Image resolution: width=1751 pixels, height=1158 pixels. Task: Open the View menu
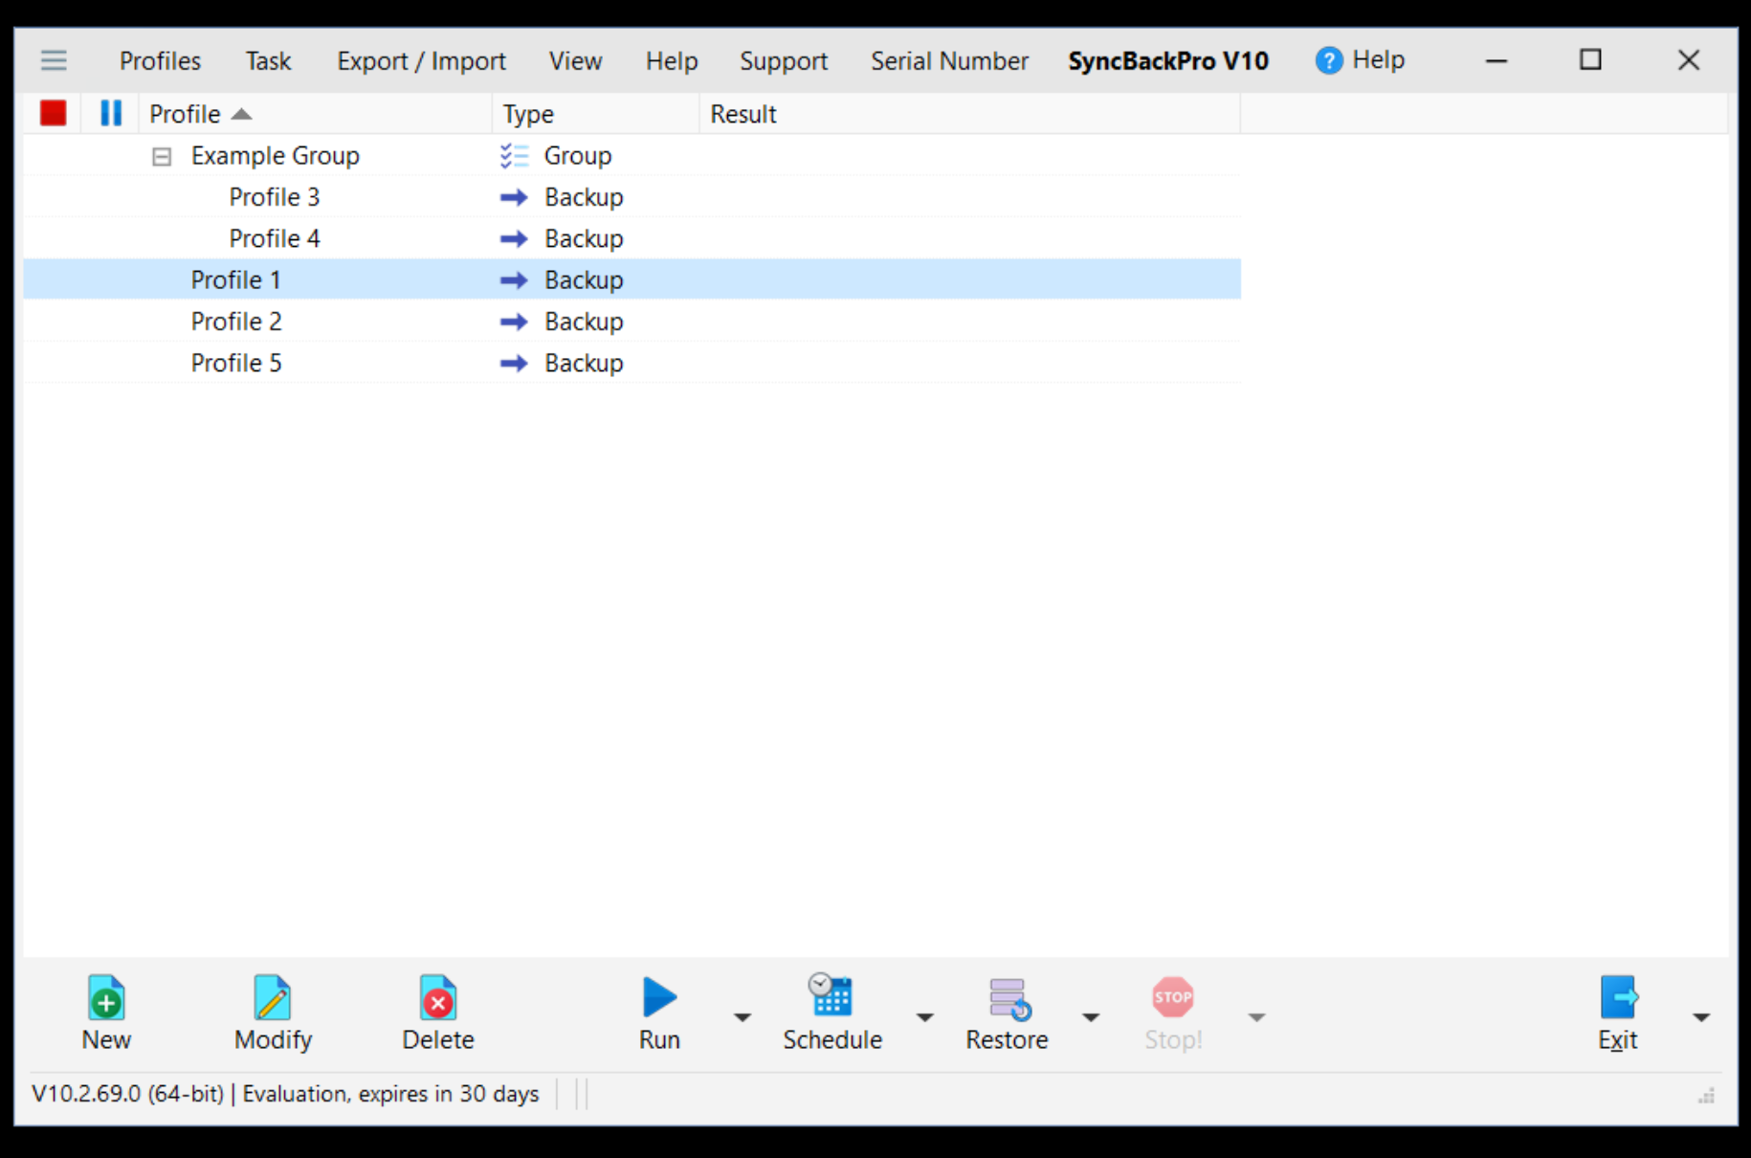point(575,61)
